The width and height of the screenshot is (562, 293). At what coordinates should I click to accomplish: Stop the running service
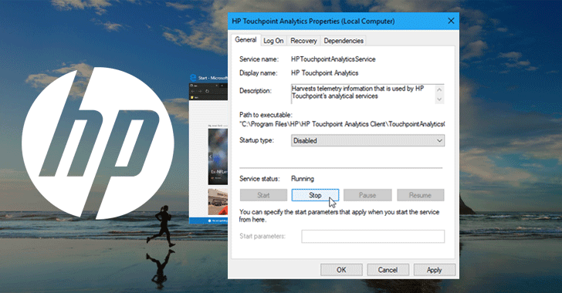315,195
